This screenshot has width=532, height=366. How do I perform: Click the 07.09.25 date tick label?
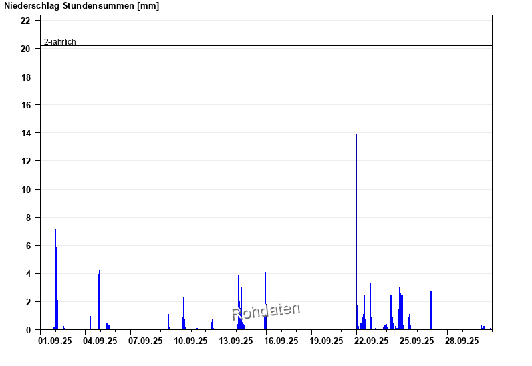point(146,341)
